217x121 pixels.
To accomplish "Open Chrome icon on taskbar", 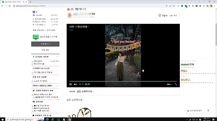I will 69,119.
